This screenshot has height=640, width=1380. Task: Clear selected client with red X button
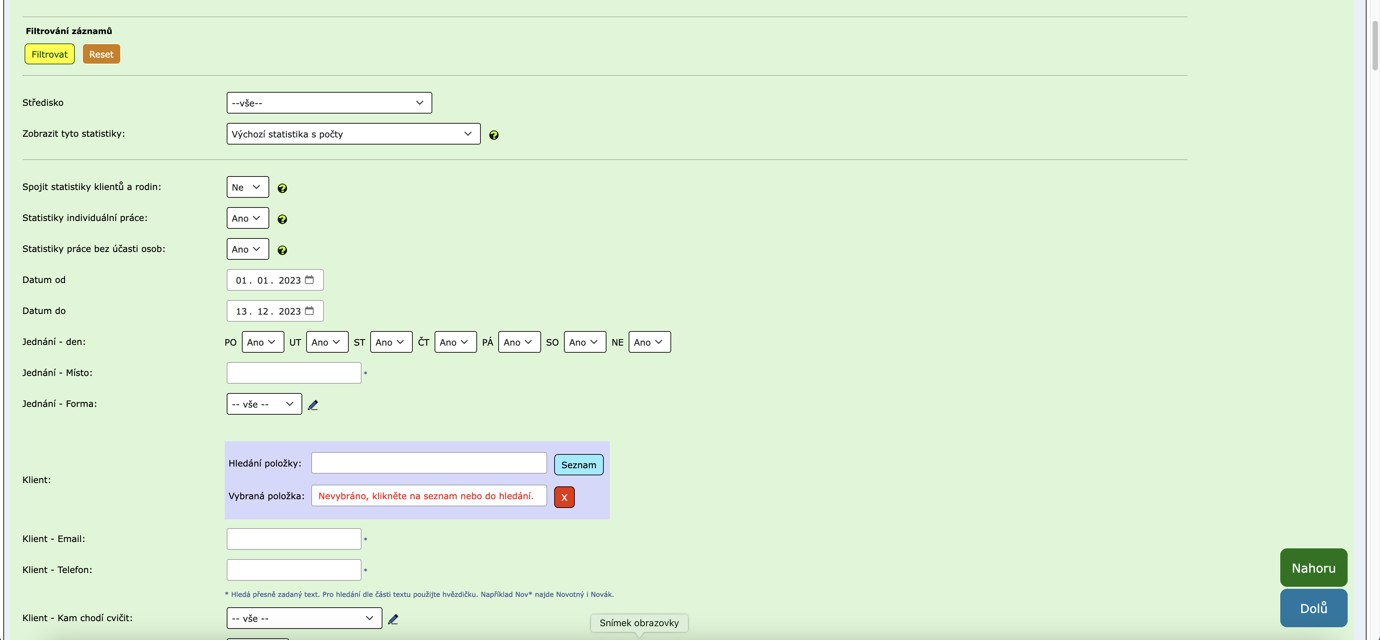[x=564, y=497]
